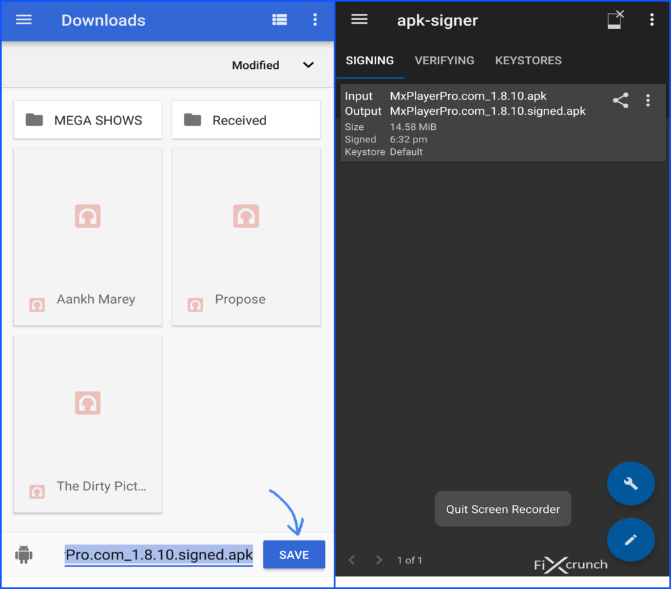Click small headphone icon beside Aankh Marey

(37, 305)
